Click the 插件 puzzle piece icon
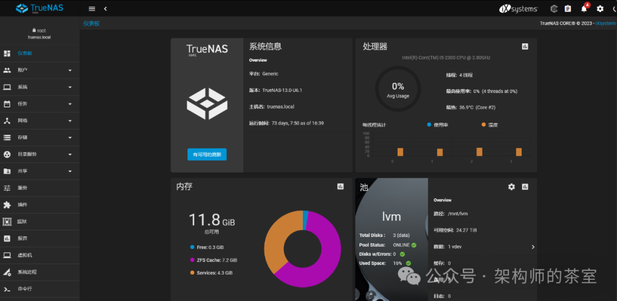Viewport: 617px width, 301px height. click(x=7, y=204)
